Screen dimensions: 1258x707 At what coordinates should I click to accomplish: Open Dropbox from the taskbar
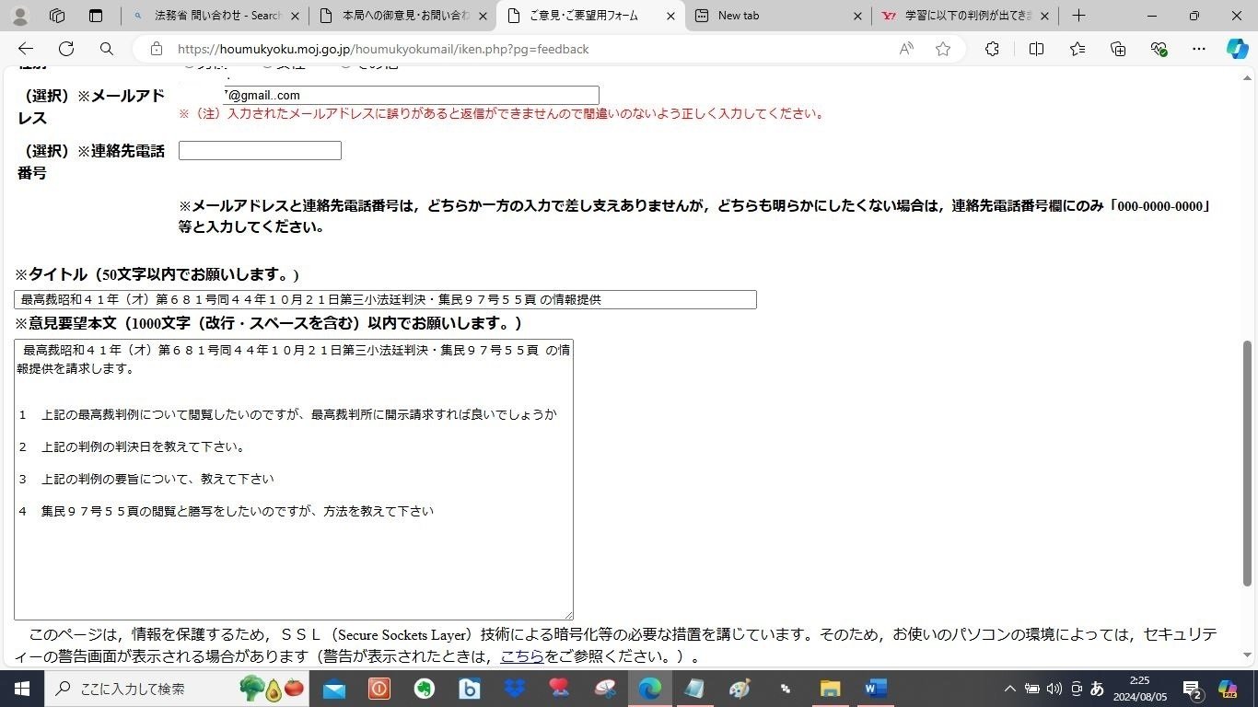(514, 689)
